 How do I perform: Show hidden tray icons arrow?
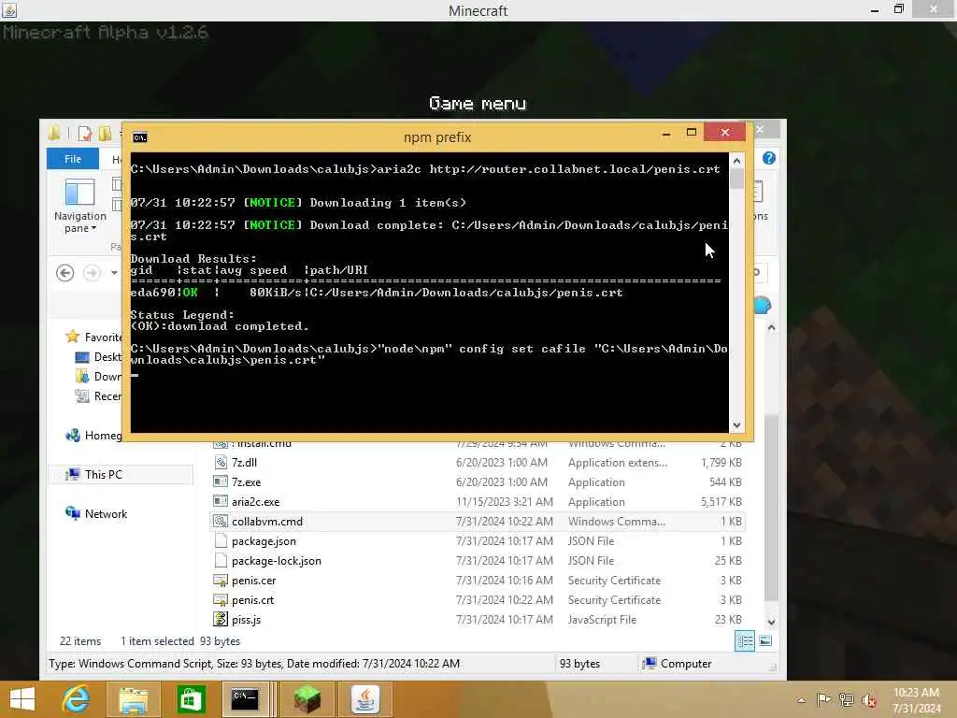801,700
